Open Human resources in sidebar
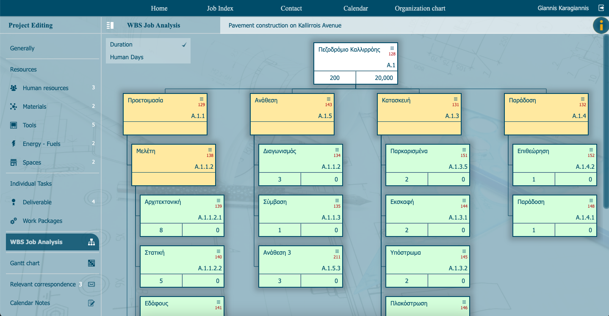This screenshot has width=609, height=316. coord(46,88)
